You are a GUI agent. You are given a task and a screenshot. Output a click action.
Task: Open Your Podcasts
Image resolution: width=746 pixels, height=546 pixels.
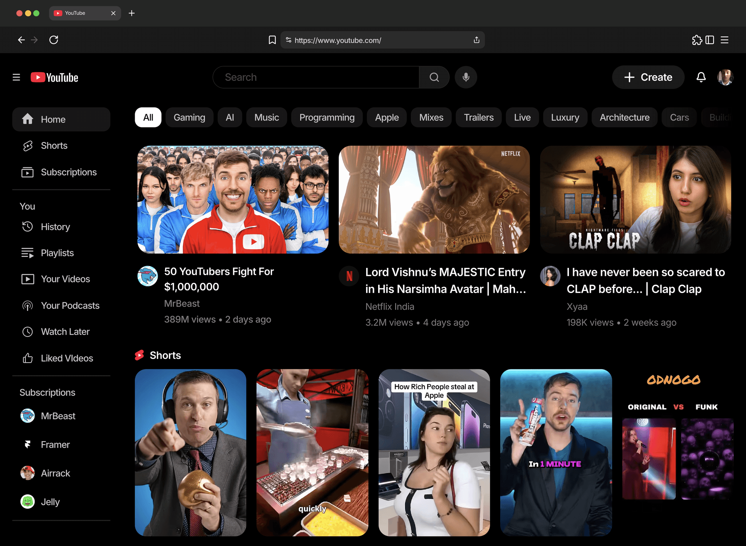(x=61, y=305)
